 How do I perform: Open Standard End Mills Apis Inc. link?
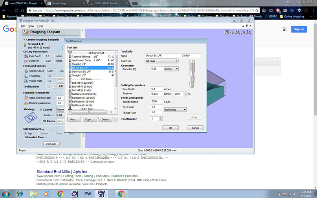pyautogui.click(x=62, y=172)
